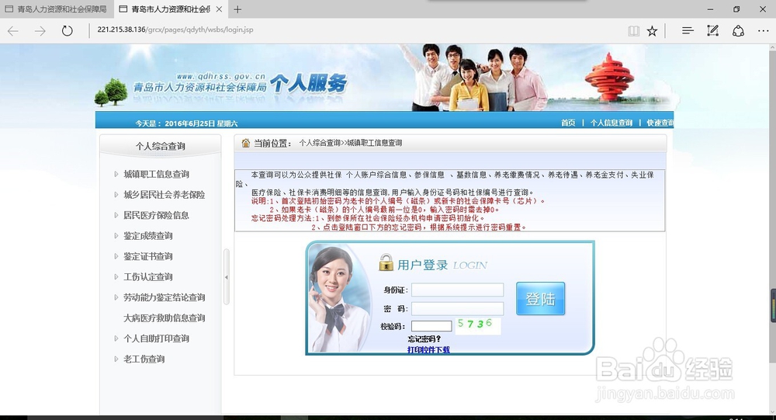Screen dimensions: 776x420
Task: Open 快速查询 in top navigation
Action: point(660,123)
